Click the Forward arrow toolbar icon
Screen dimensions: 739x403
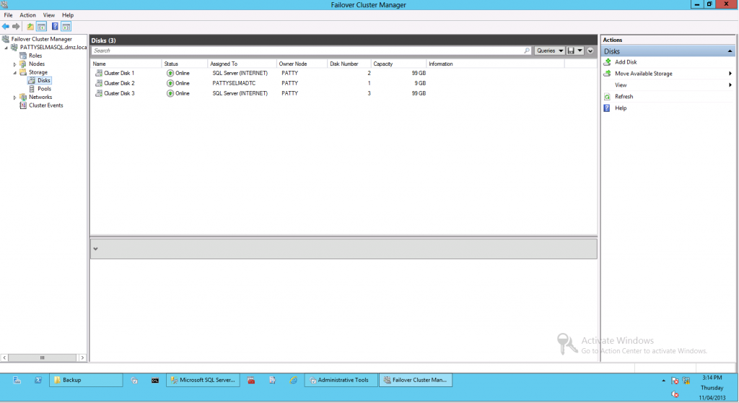pos(16,27)
